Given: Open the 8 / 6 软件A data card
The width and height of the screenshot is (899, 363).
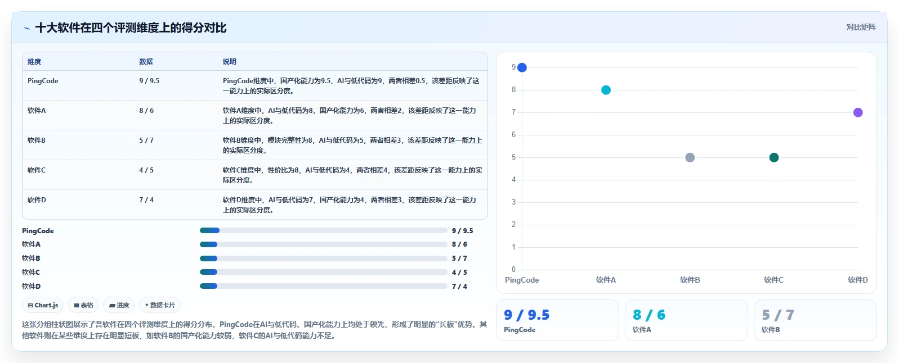Looking at the screenshot, I should coord(686,320).
